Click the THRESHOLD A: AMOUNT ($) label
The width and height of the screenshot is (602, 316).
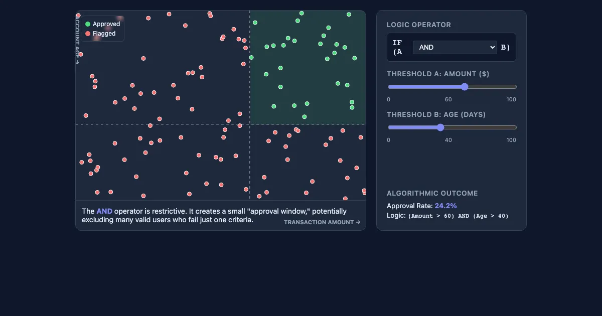coord(438,74)
